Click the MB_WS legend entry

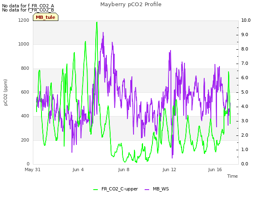(157, 189)
